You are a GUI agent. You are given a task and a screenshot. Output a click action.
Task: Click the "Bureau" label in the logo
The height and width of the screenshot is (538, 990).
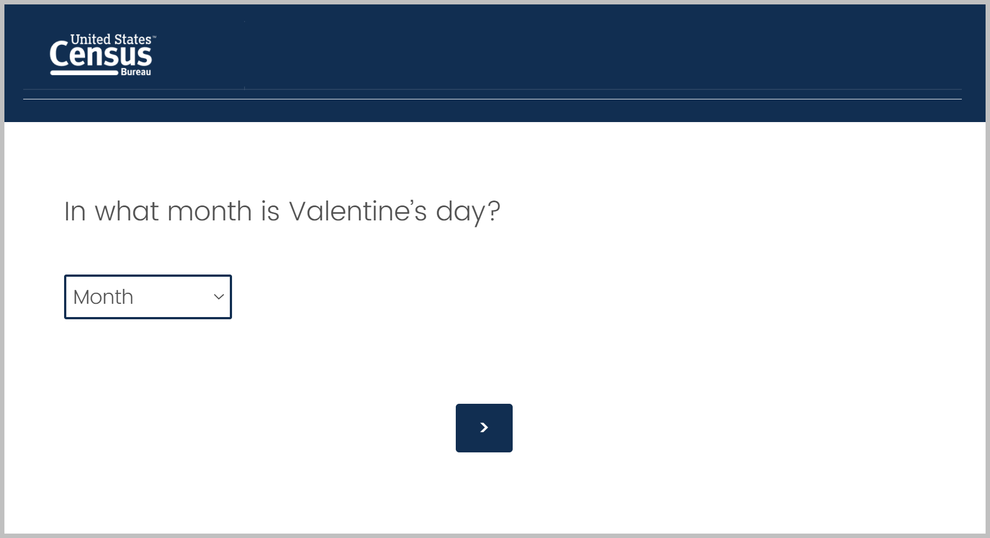pos(136,72)
